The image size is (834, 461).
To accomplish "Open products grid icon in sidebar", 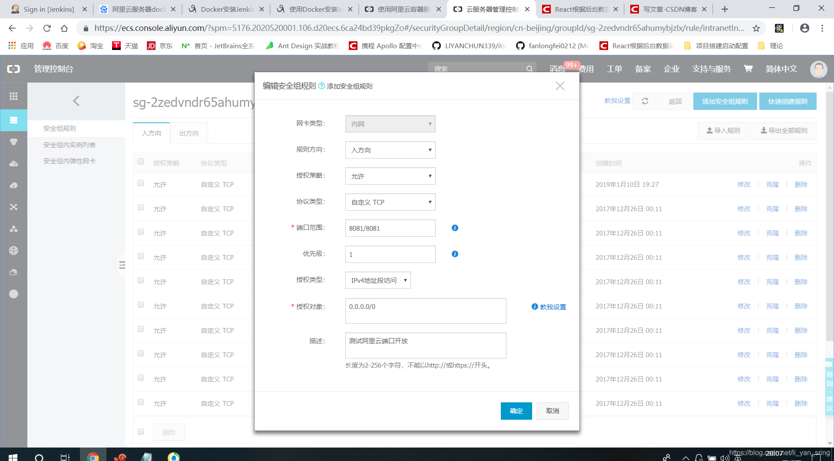I will tap(13, 96).
